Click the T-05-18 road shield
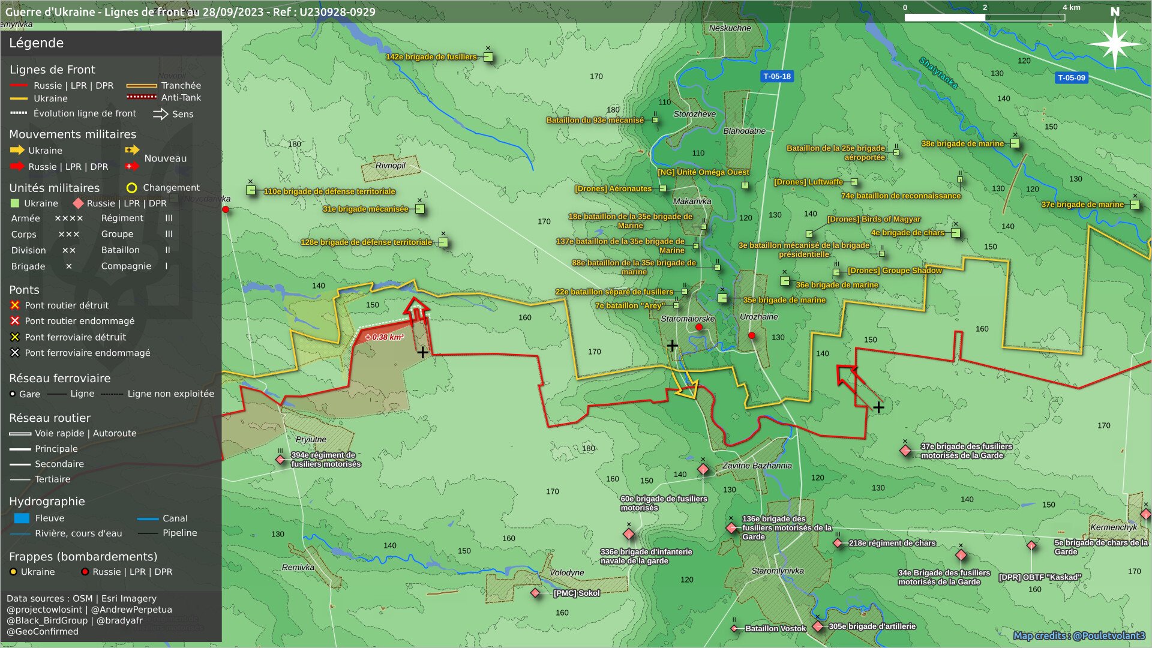Screen dimensions: 1152x648 (x=777, y=76)
